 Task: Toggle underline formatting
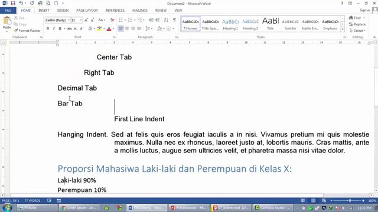[60, 29]
